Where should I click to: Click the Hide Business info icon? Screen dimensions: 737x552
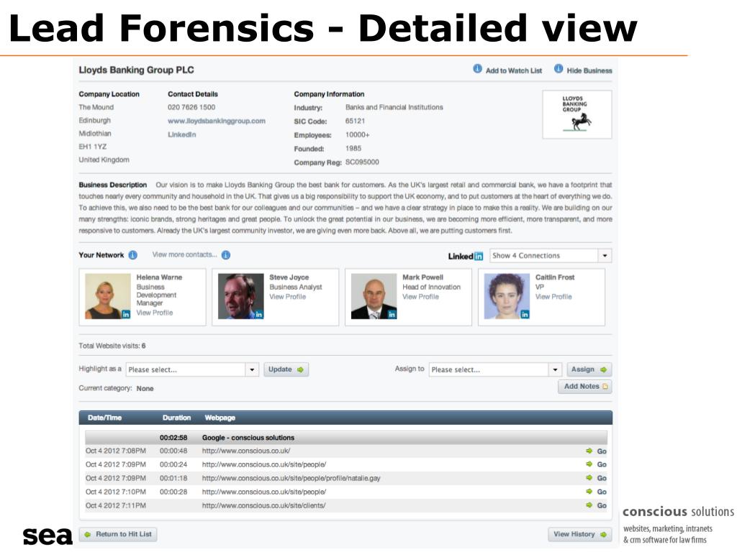[x=559, y=69]
